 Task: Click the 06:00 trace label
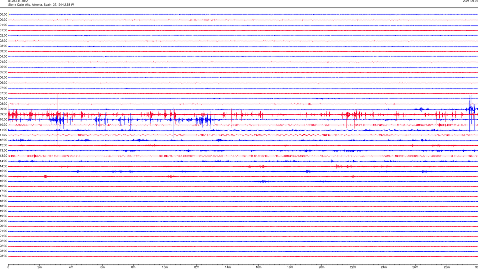[3, 78]
